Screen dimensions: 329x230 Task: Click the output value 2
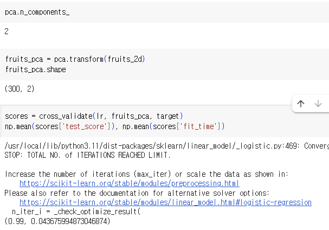tap(7, 31)
